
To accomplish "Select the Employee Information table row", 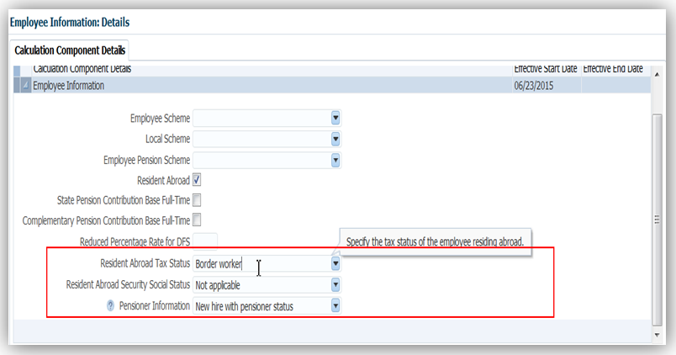I will pos(252,85).
